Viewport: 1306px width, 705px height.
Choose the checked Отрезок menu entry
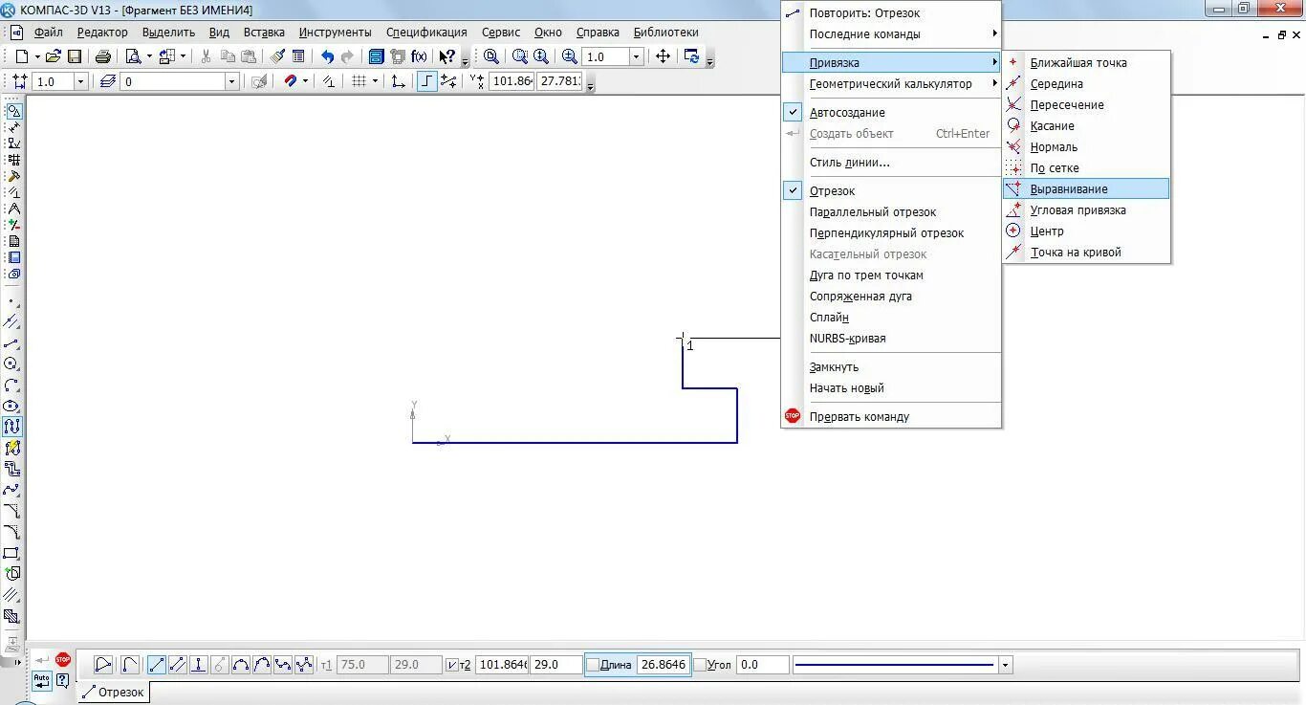(891, 191)
